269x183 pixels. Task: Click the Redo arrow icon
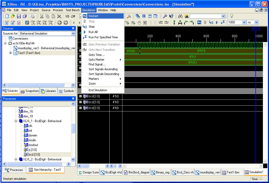pyautogui.click(x=73, y=16)
